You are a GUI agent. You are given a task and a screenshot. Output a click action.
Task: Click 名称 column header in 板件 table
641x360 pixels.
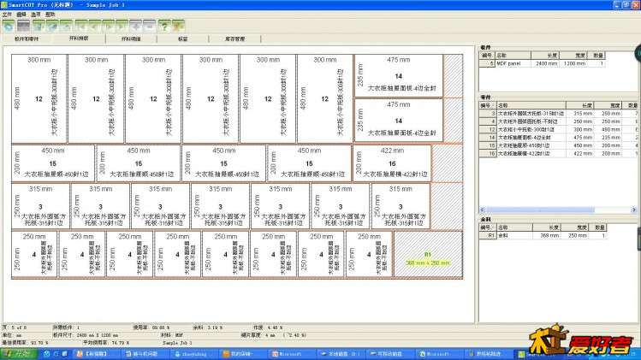513,56
